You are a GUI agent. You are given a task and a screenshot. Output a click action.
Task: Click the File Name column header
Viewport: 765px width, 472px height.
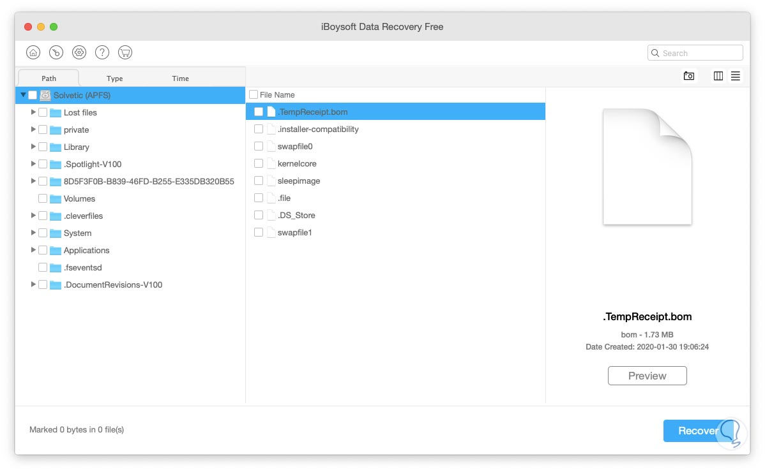tap(277, 94)
